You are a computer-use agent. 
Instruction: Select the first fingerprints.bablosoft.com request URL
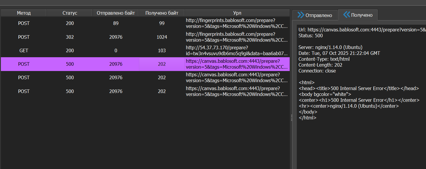point(236,23)
